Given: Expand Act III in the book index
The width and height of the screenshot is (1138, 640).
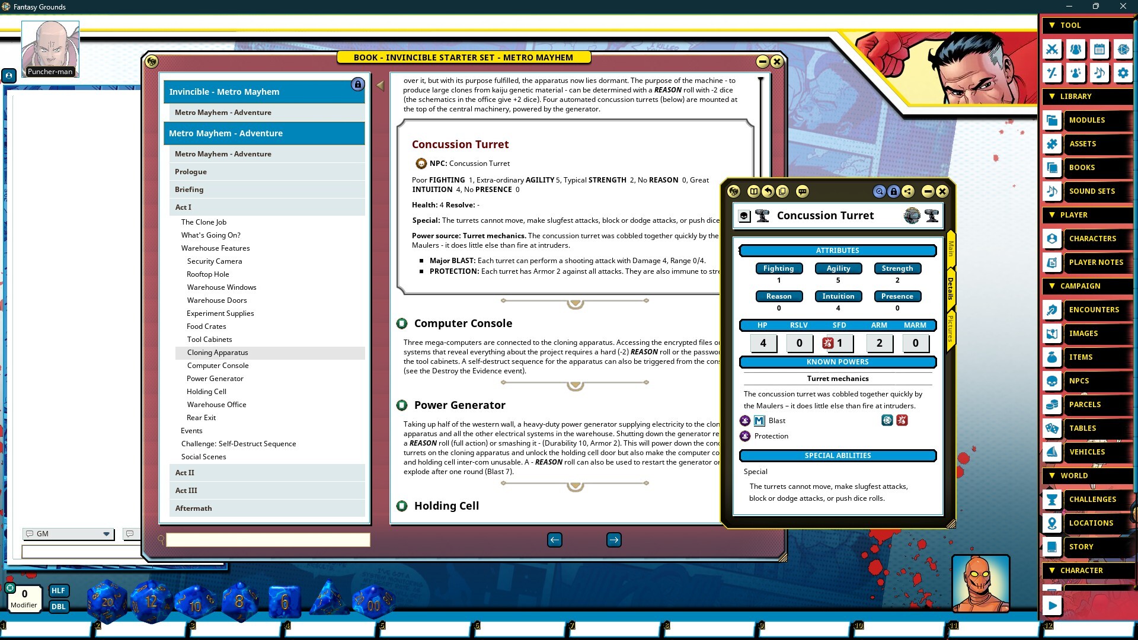Looking at the screenshot, I should coord(267,491).
